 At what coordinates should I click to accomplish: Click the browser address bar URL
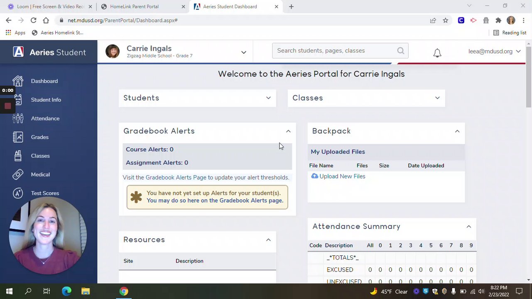point(123,20)
